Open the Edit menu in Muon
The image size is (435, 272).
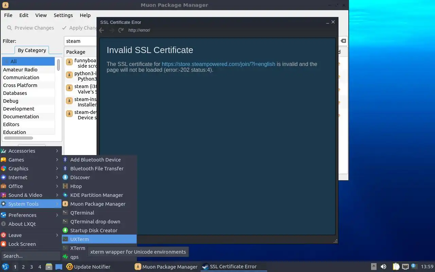[24, 15]
